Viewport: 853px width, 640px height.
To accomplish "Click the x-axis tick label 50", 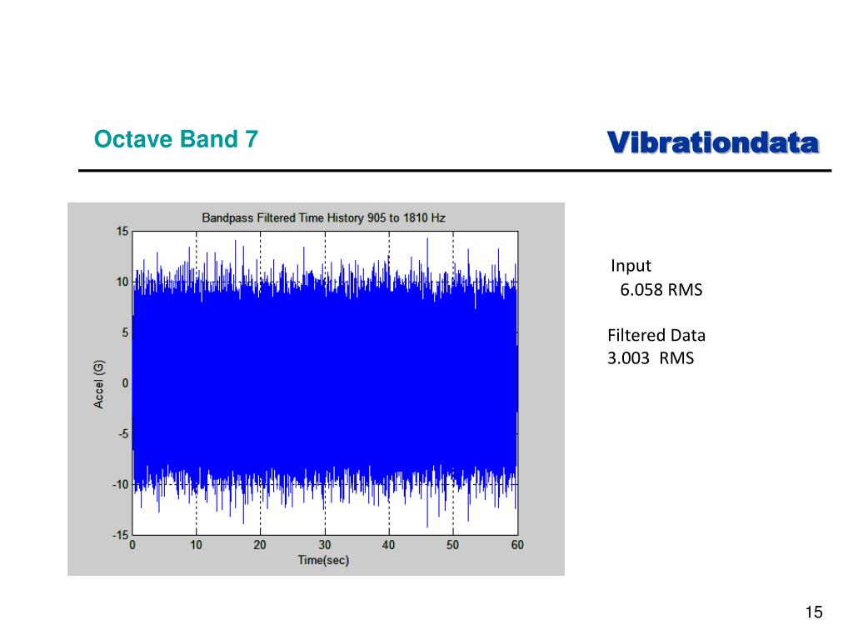I will tap(453, 545).
